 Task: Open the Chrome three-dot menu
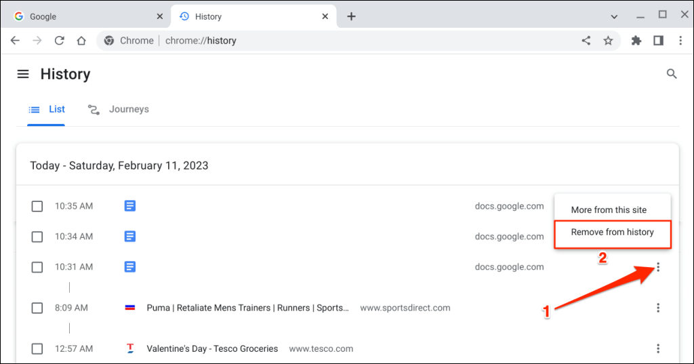click(680, 41)
